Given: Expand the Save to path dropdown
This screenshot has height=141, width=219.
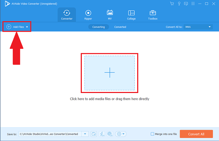Looking at the screenshot, I should (85, 134).
